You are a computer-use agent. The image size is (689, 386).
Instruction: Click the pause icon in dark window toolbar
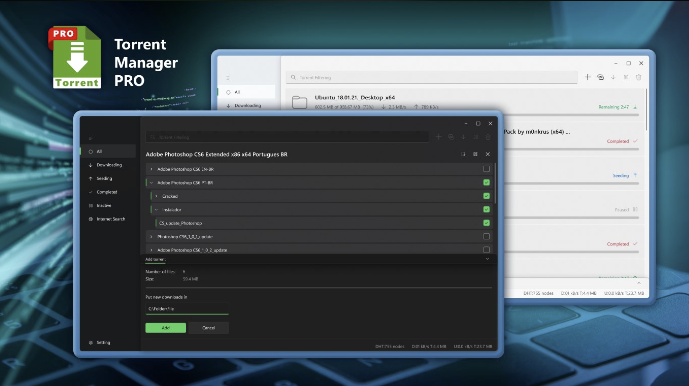476,137
